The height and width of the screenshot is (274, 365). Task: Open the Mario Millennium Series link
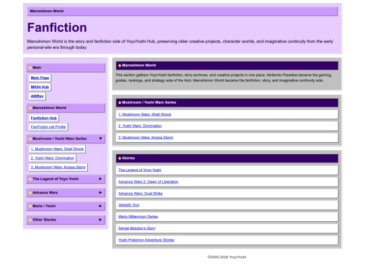click(x=138, y=216)
